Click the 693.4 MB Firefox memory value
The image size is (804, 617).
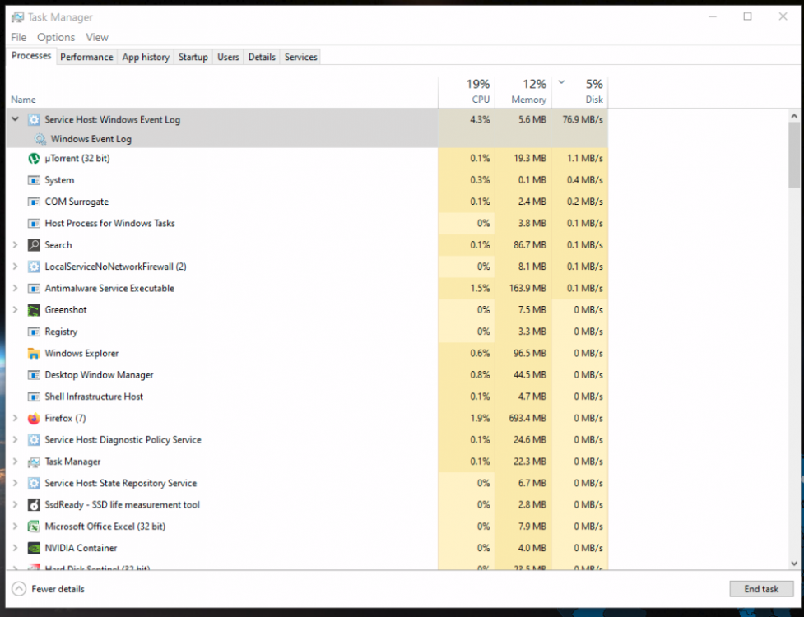(x=527, y=418)
